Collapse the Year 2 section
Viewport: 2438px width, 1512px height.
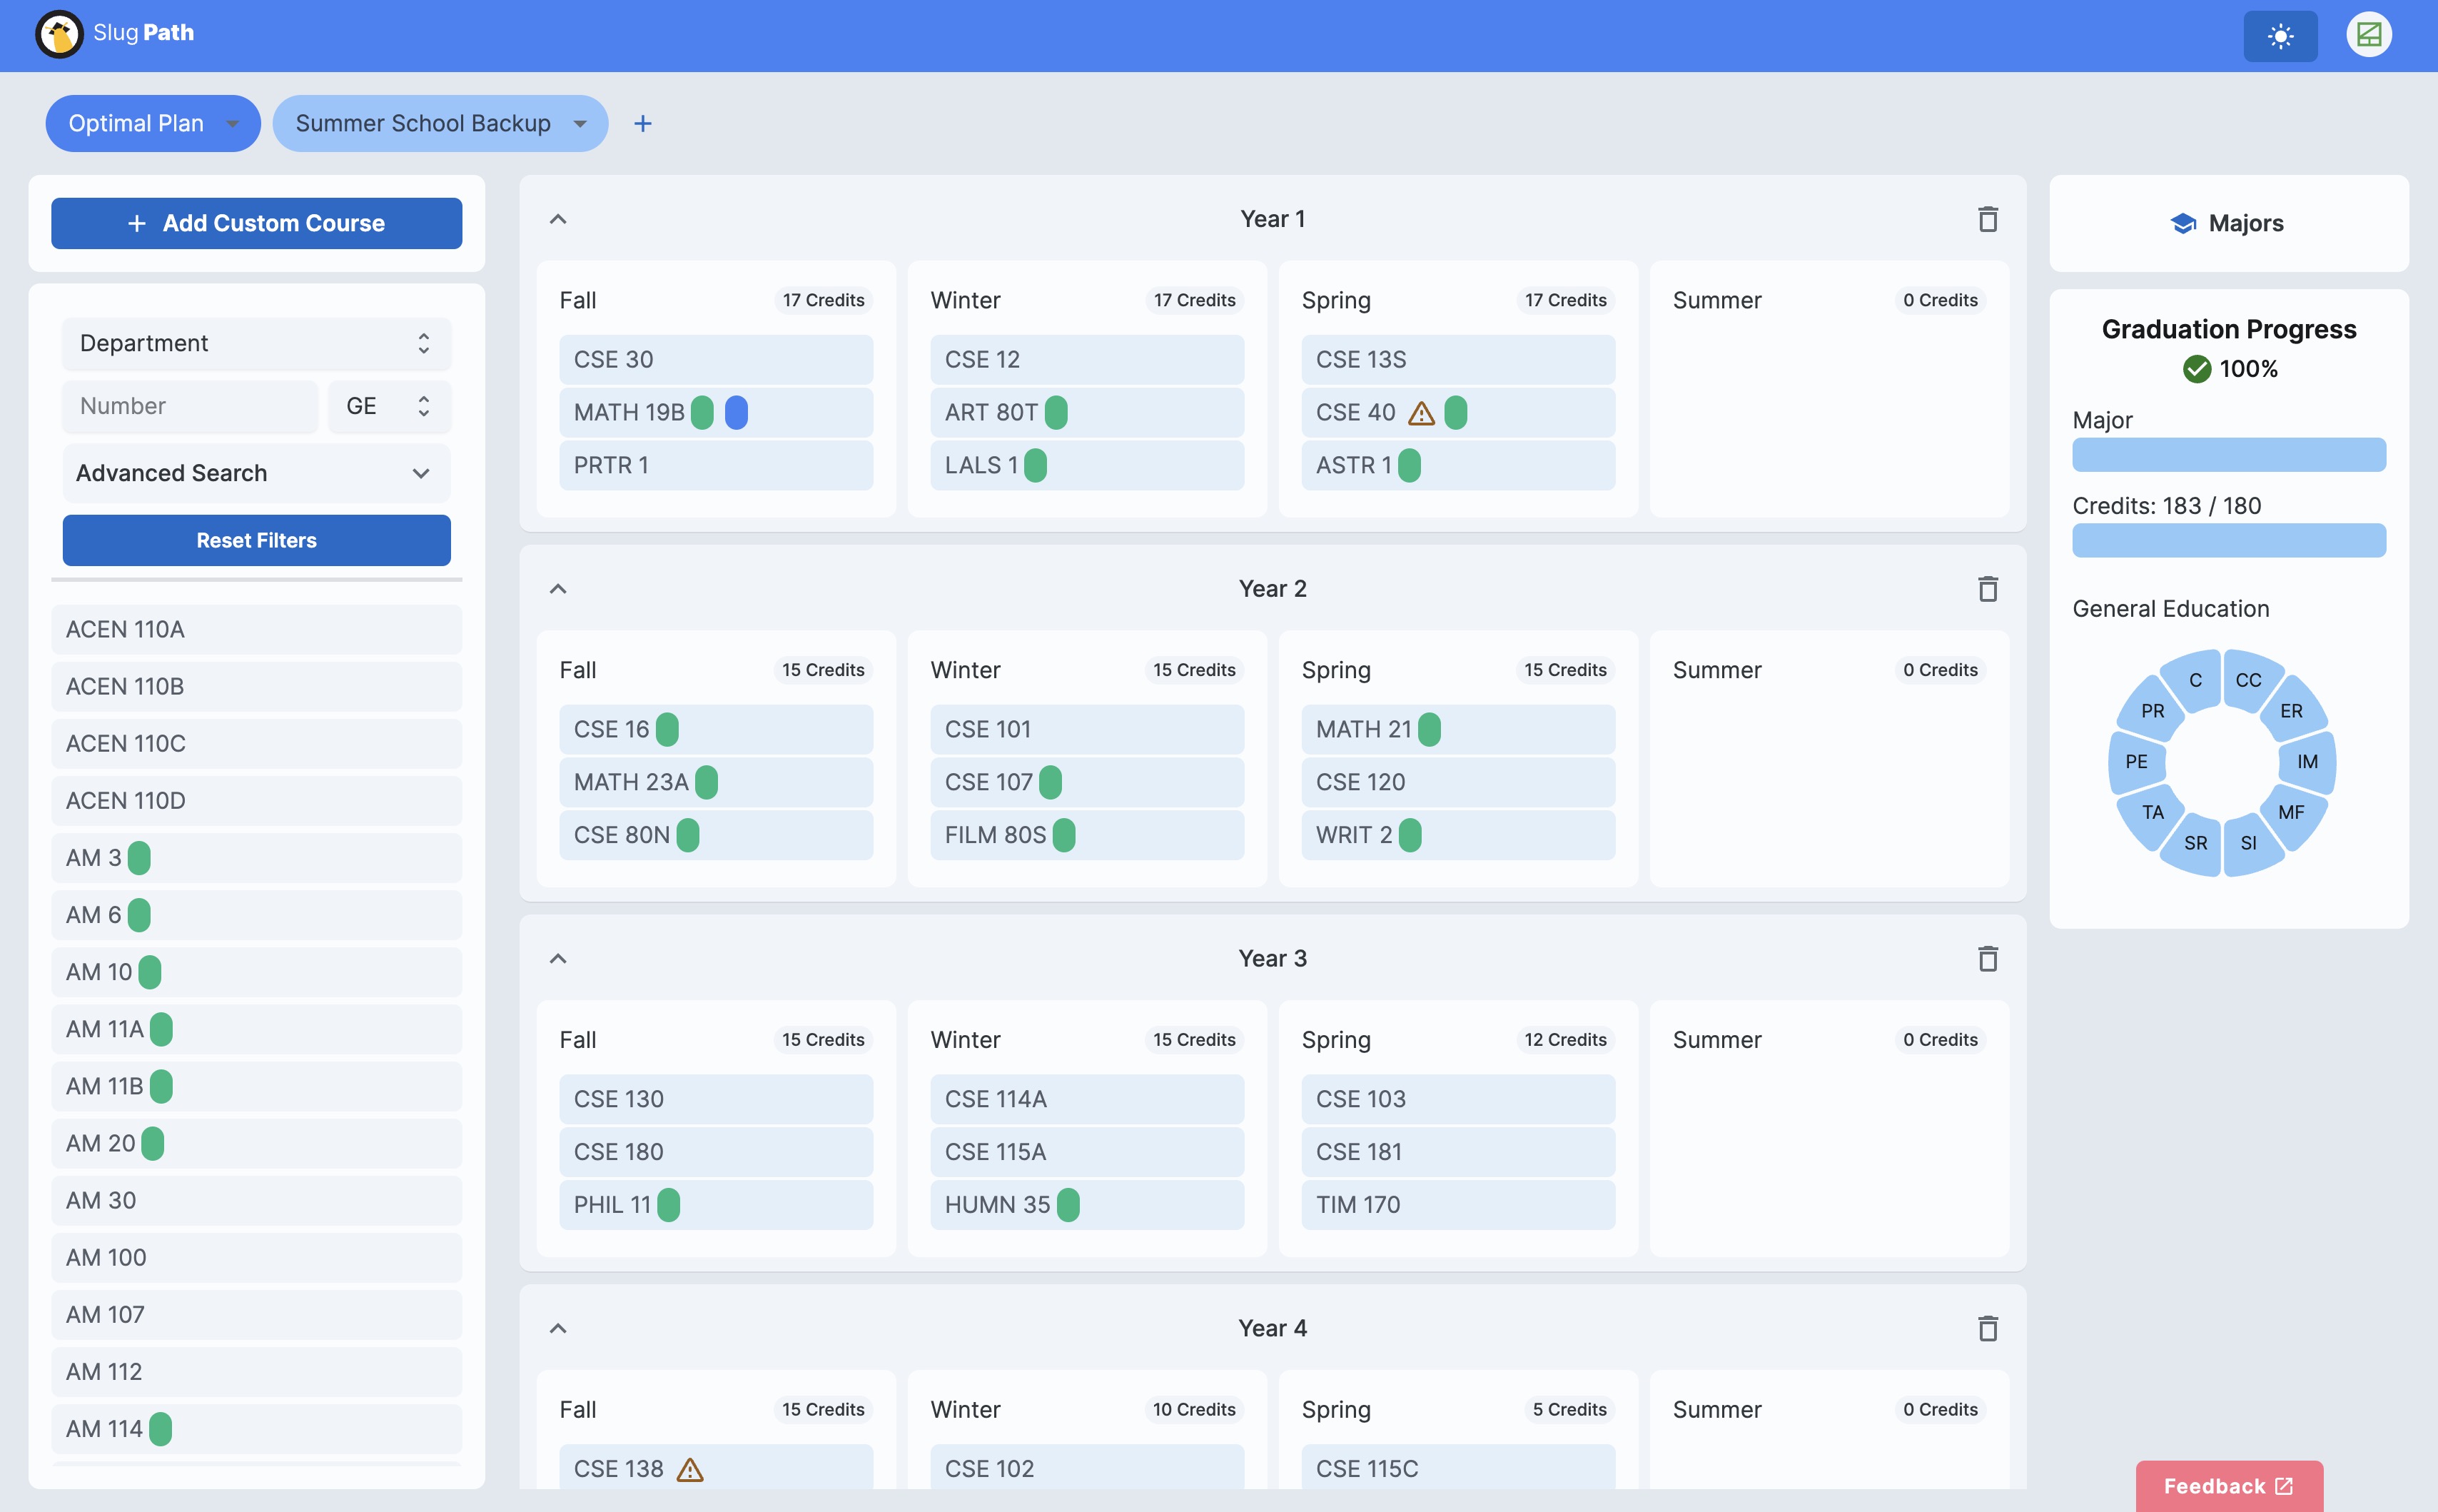pos(559,589)
